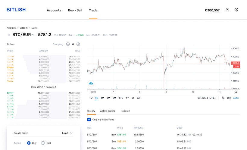The image size is (247, 150).
Task: Open the Buy - Sell menu
Action: click(75, 10)
